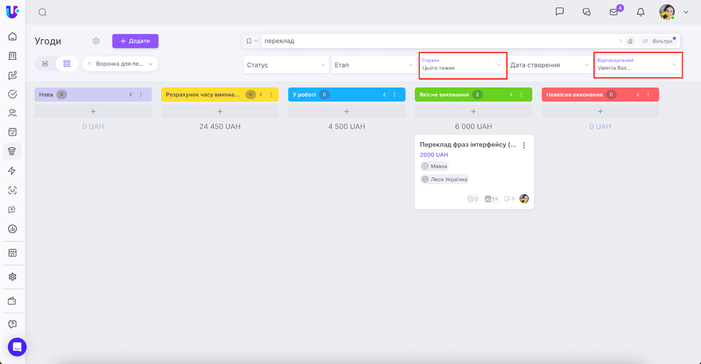
Task: Open the conversations bubbles icon
Action: (587, 12)
